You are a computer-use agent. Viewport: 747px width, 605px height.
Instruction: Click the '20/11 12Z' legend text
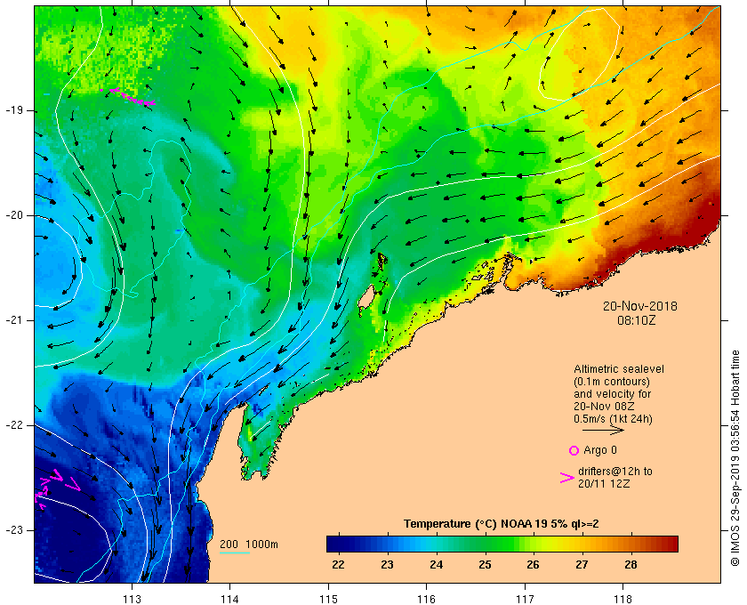pyautogui.click(x=604, y=483)
